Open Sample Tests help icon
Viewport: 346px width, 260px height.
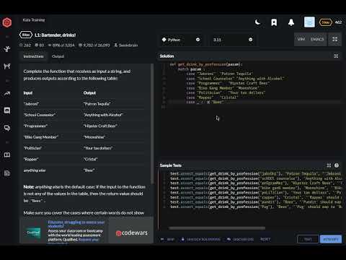click(x=337, y=165)
